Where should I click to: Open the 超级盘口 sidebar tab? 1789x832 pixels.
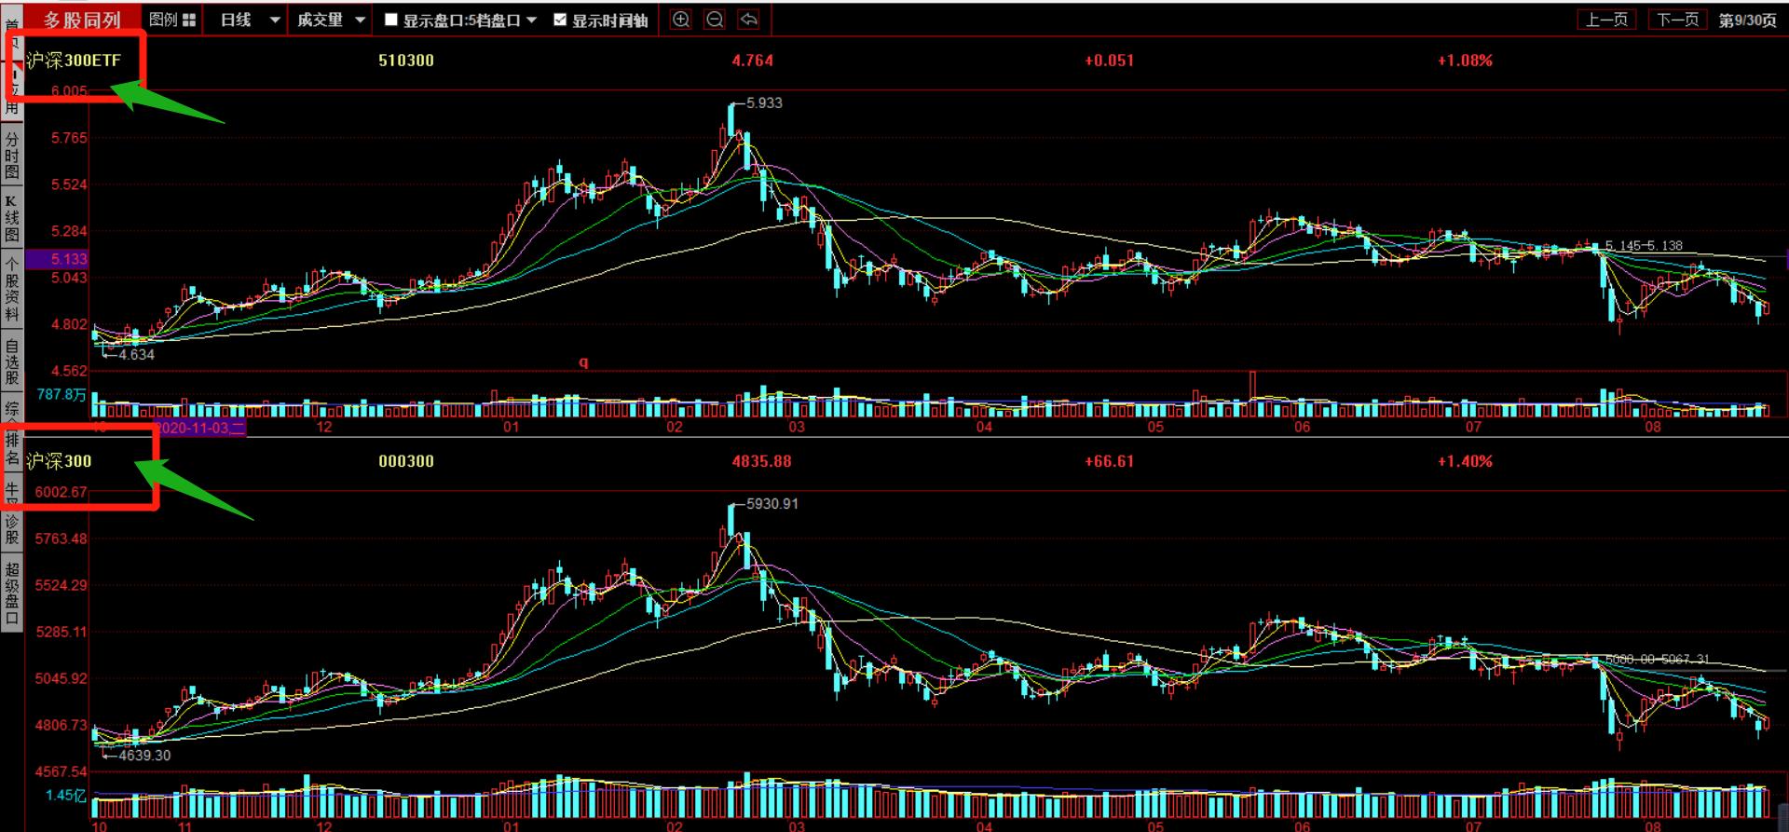point(11,593)
